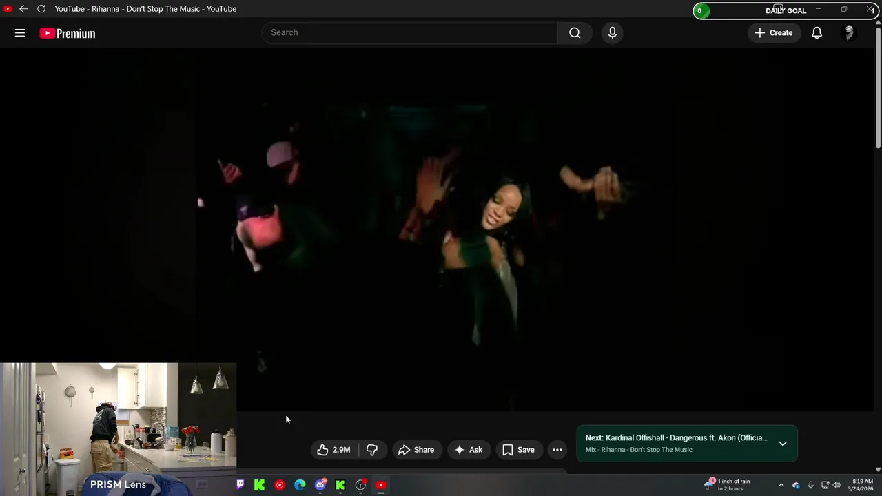Open more actions three-dot menu

click(557, 450)
